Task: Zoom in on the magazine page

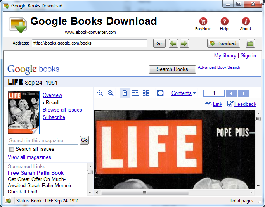Action: point(111,93)
